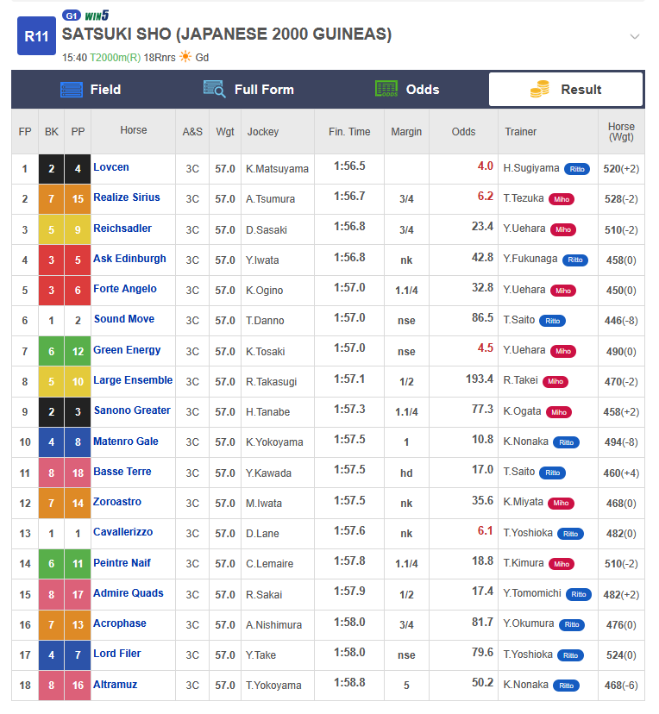Image resolution: width=659 pixels, height=714 pixels.
Task: Open Sanono Greater horse link
Action: [x=132, y=410]
